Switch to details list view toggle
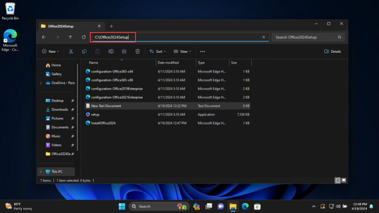Screen dimensions: 379x213 [x=338, y=180]
